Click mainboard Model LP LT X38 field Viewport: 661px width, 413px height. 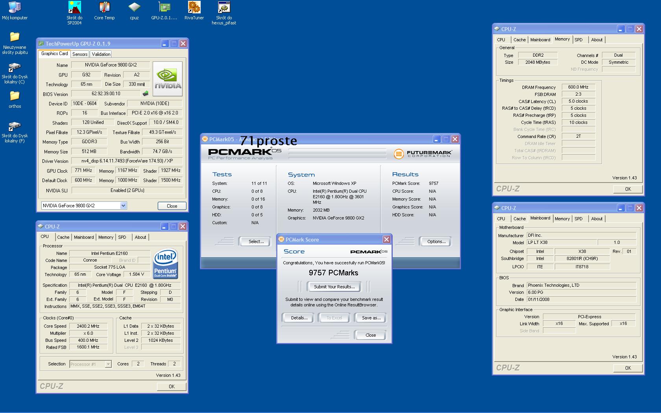[x=561, y=242]
